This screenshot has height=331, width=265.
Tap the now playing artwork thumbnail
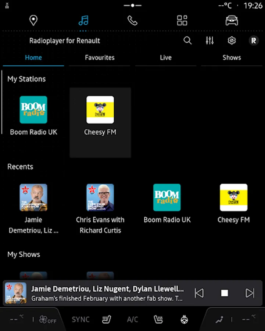pyautogui.click(x=15, y=293)
